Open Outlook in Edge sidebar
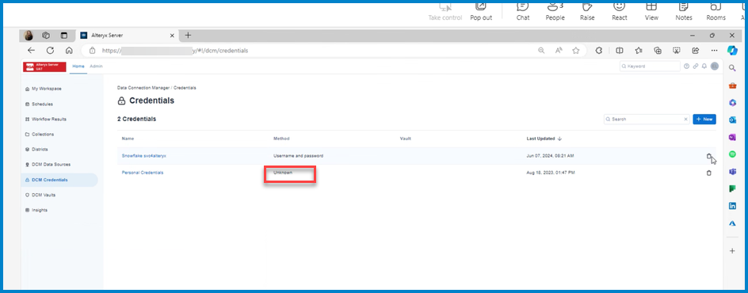Image resolution: width=748 pixels, height=293 pixels. pyautogui.click(x=732, y=120)
